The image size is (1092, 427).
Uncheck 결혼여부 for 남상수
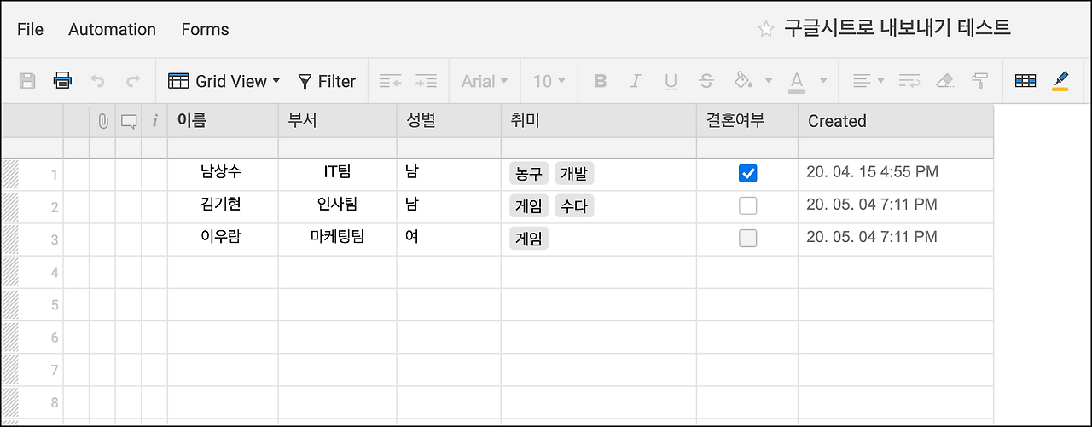747,173
